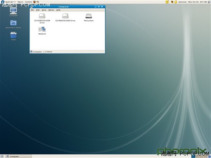Image resolution: width=211 pixels, height=158 pixels.
Task: Click the Fedora logo in top panel
Action: tap(3, 2)
